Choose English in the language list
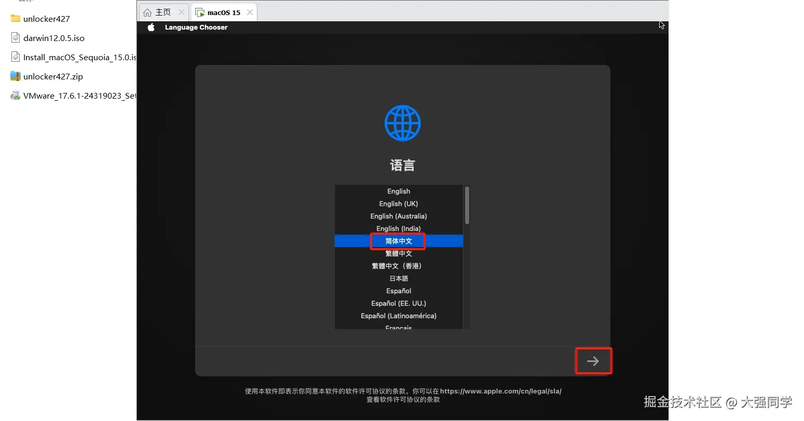 [399, 192]
